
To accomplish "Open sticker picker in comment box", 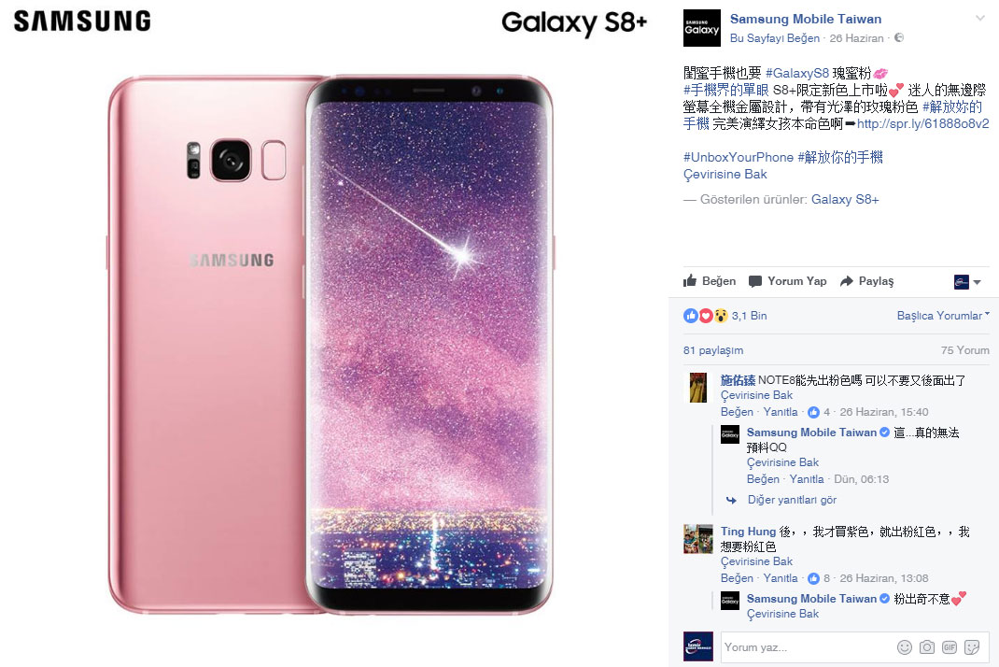I will coord(972,647).
